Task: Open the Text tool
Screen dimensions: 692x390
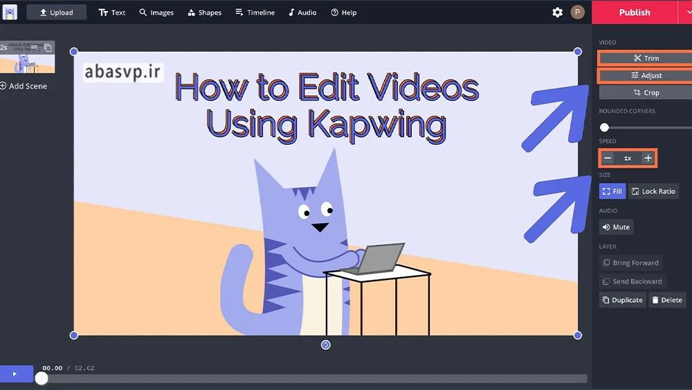Action: click(112, 12)
